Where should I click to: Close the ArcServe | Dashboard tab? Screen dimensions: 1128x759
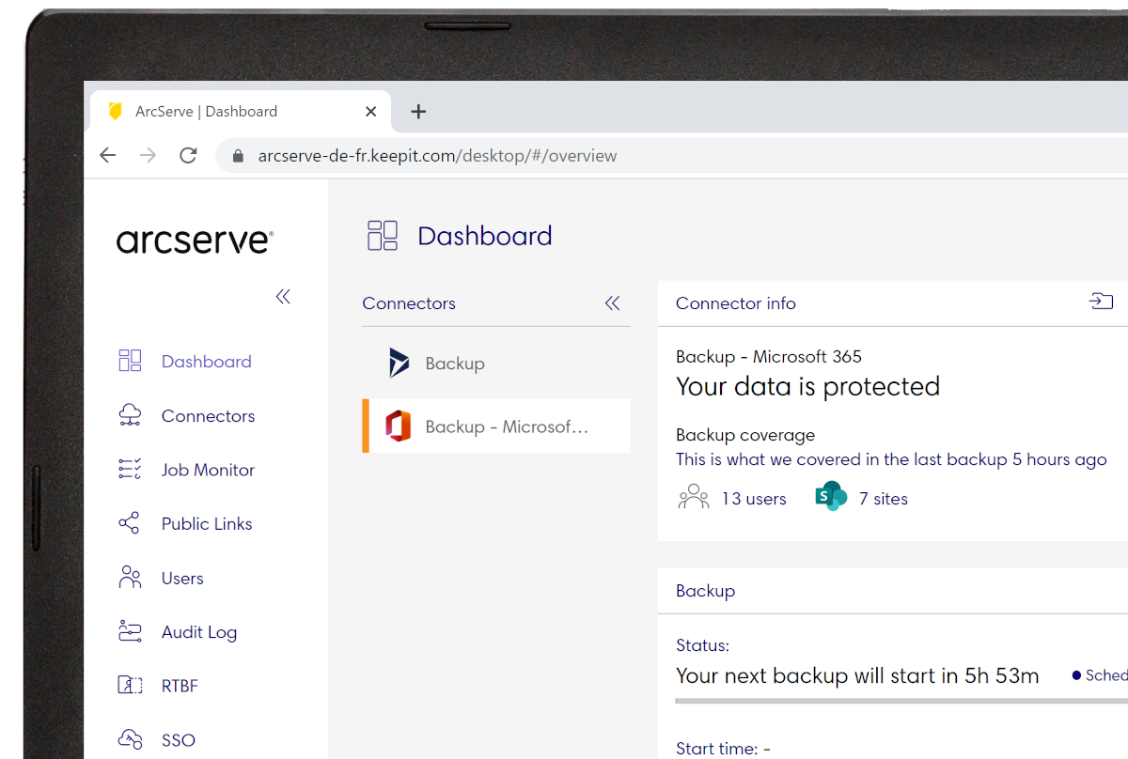point(370,111)
